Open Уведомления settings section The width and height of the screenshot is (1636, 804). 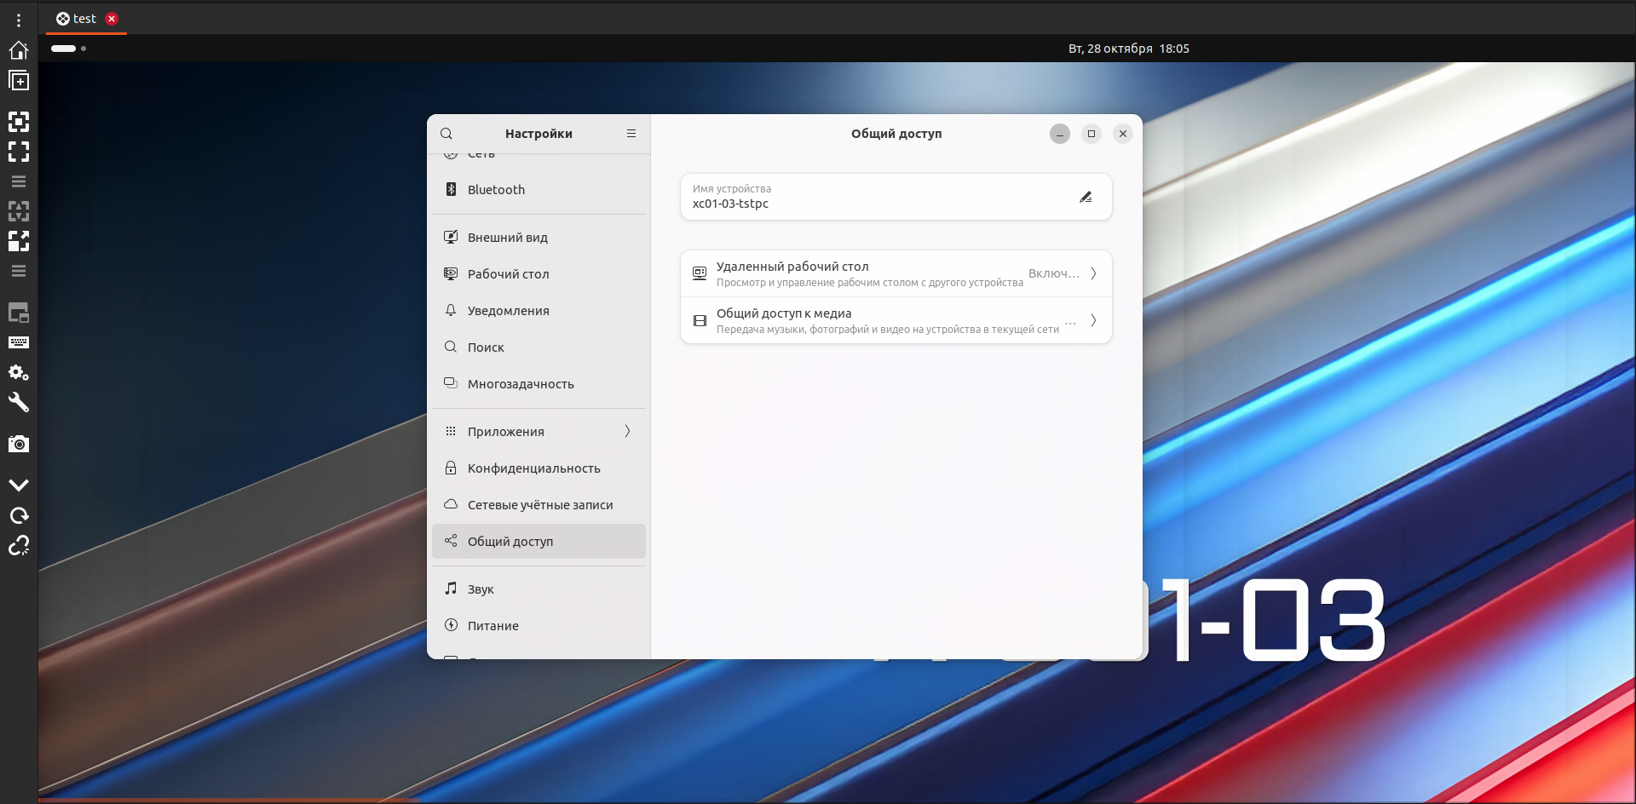[x=508, y=311]
